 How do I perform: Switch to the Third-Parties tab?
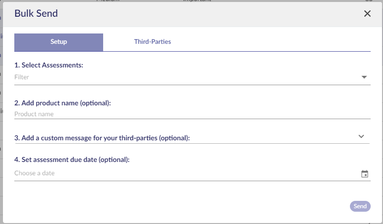tap(153, 42)
